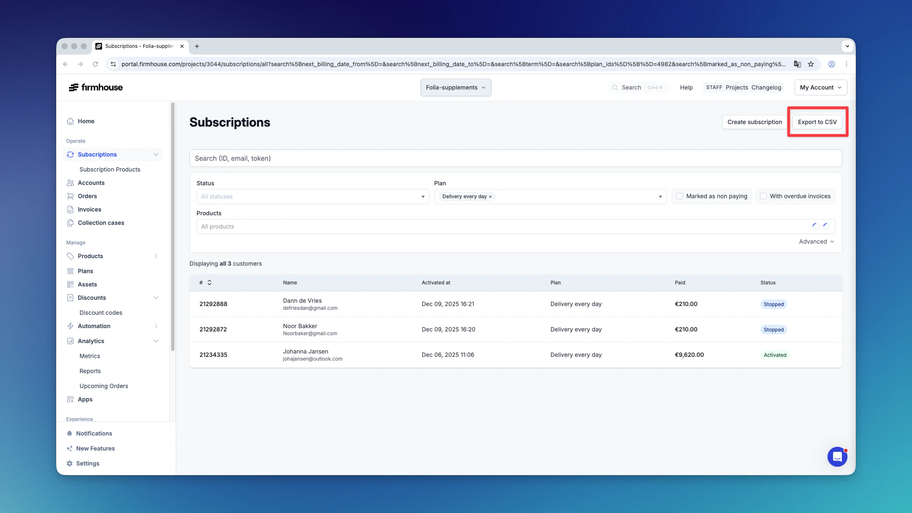912x513 pixels.
Task: Select the Subscriptions browser tab
Action: 140,46
